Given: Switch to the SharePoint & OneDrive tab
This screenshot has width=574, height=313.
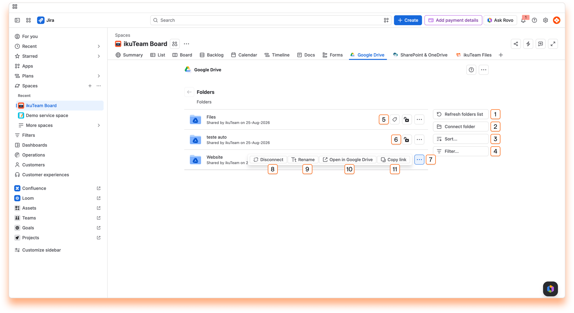Looking at the screenshot, I should click(420, 55).
